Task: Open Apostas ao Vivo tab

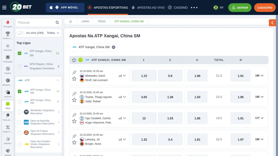Action: click(x=148, y=8)
